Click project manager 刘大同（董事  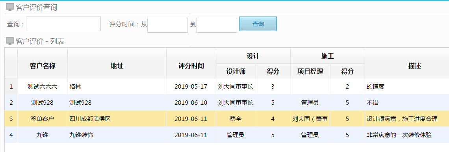(x=310, y=119)
